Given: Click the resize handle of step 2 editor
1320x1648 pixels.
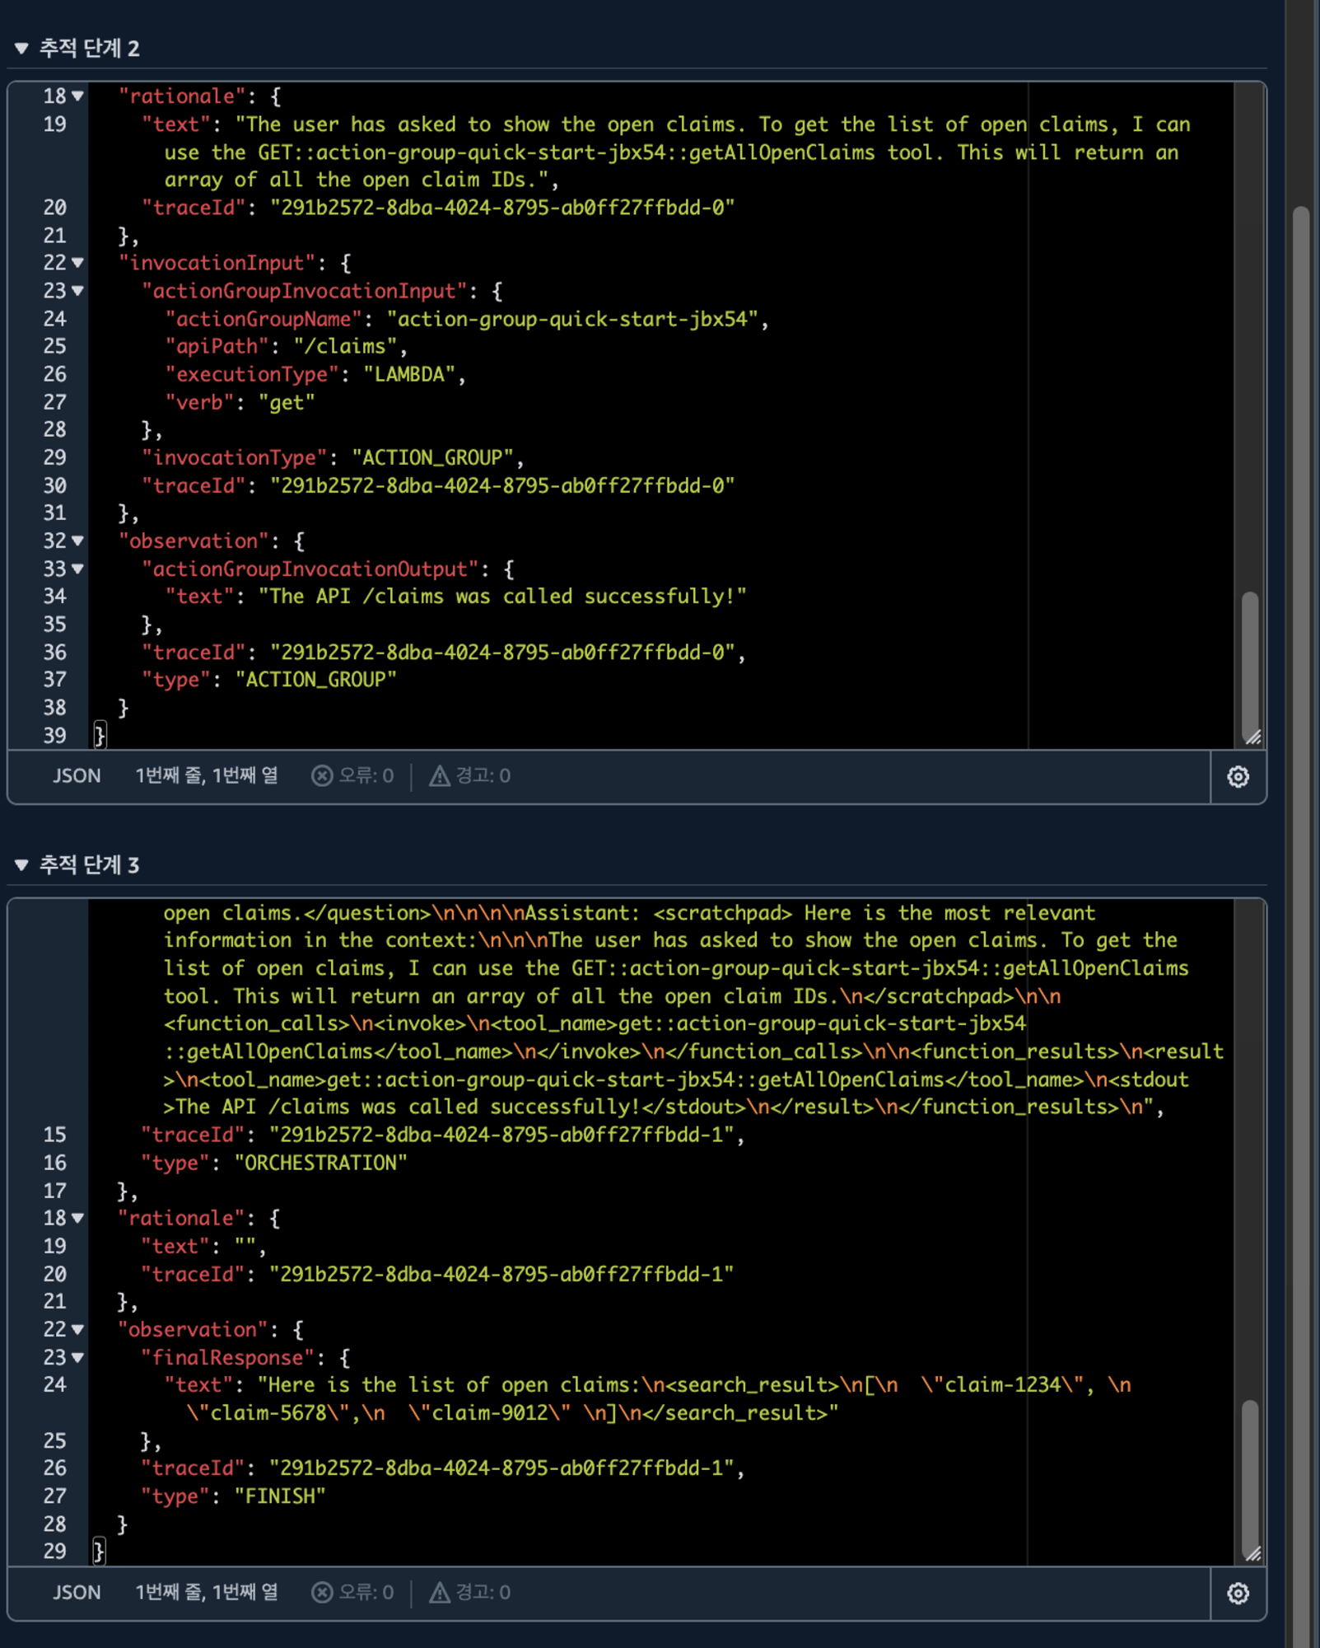Looking at the screenshot, I should pos(1253,737).
